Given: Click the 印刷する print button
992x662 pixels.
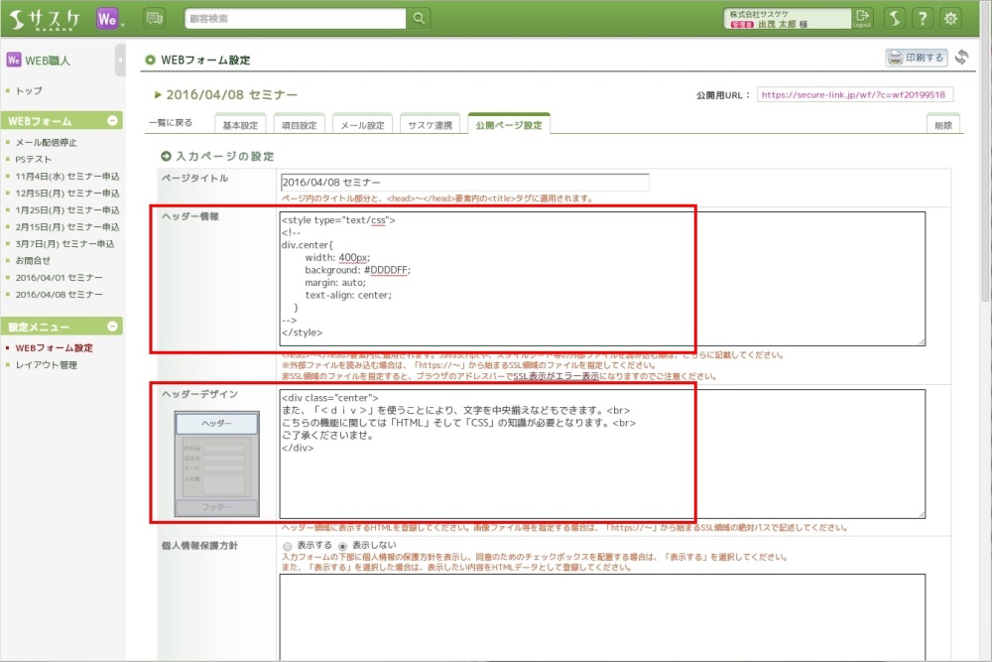Looking at the screenshot, I should coord(916,58).
